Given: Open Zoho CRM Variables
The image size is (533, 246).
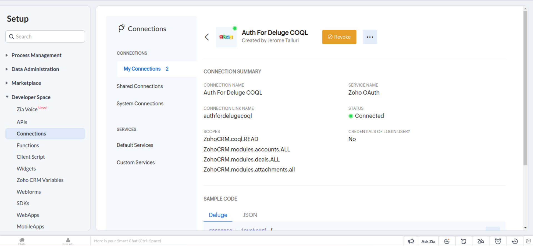Looking at the screenshot, I should pyautogui.click(x=40, y=180).
